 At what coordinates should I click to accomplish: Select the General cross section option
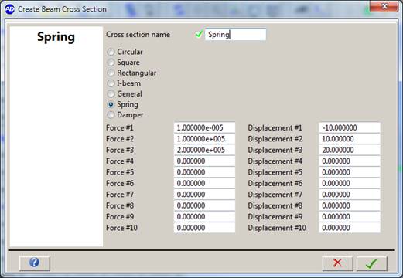coord(111,94)
